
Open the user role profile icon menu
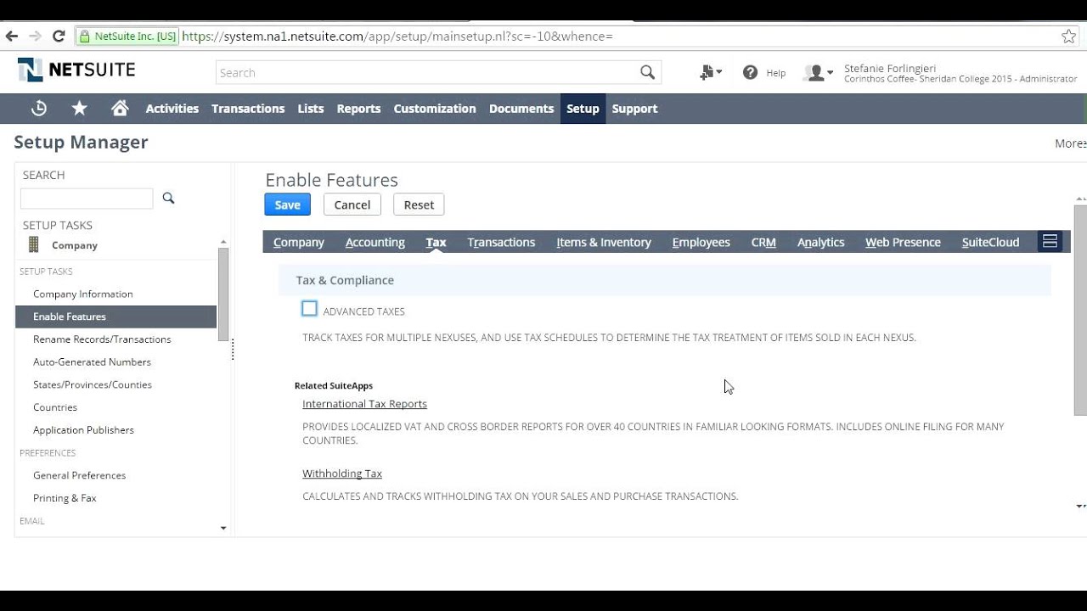pos(818,73)
